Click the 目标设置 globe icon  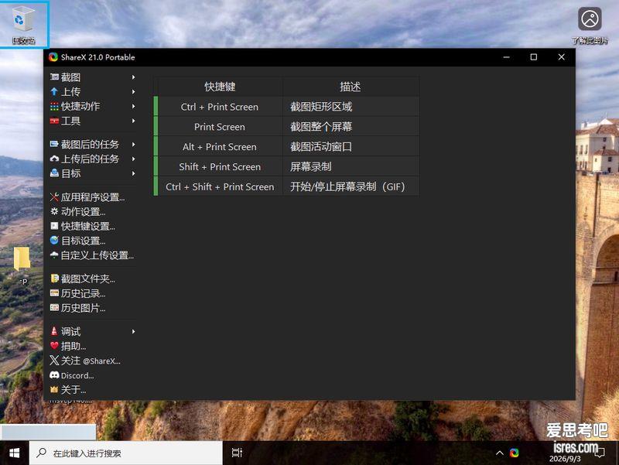point(54,241)
